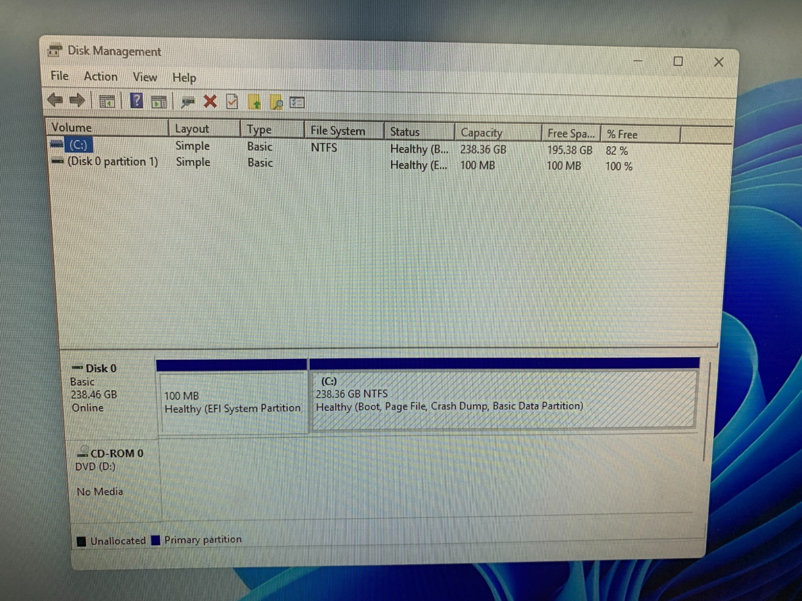Click the Unallocated black legend swatch
Screen dimensions: 802x601
pos(82,541)
